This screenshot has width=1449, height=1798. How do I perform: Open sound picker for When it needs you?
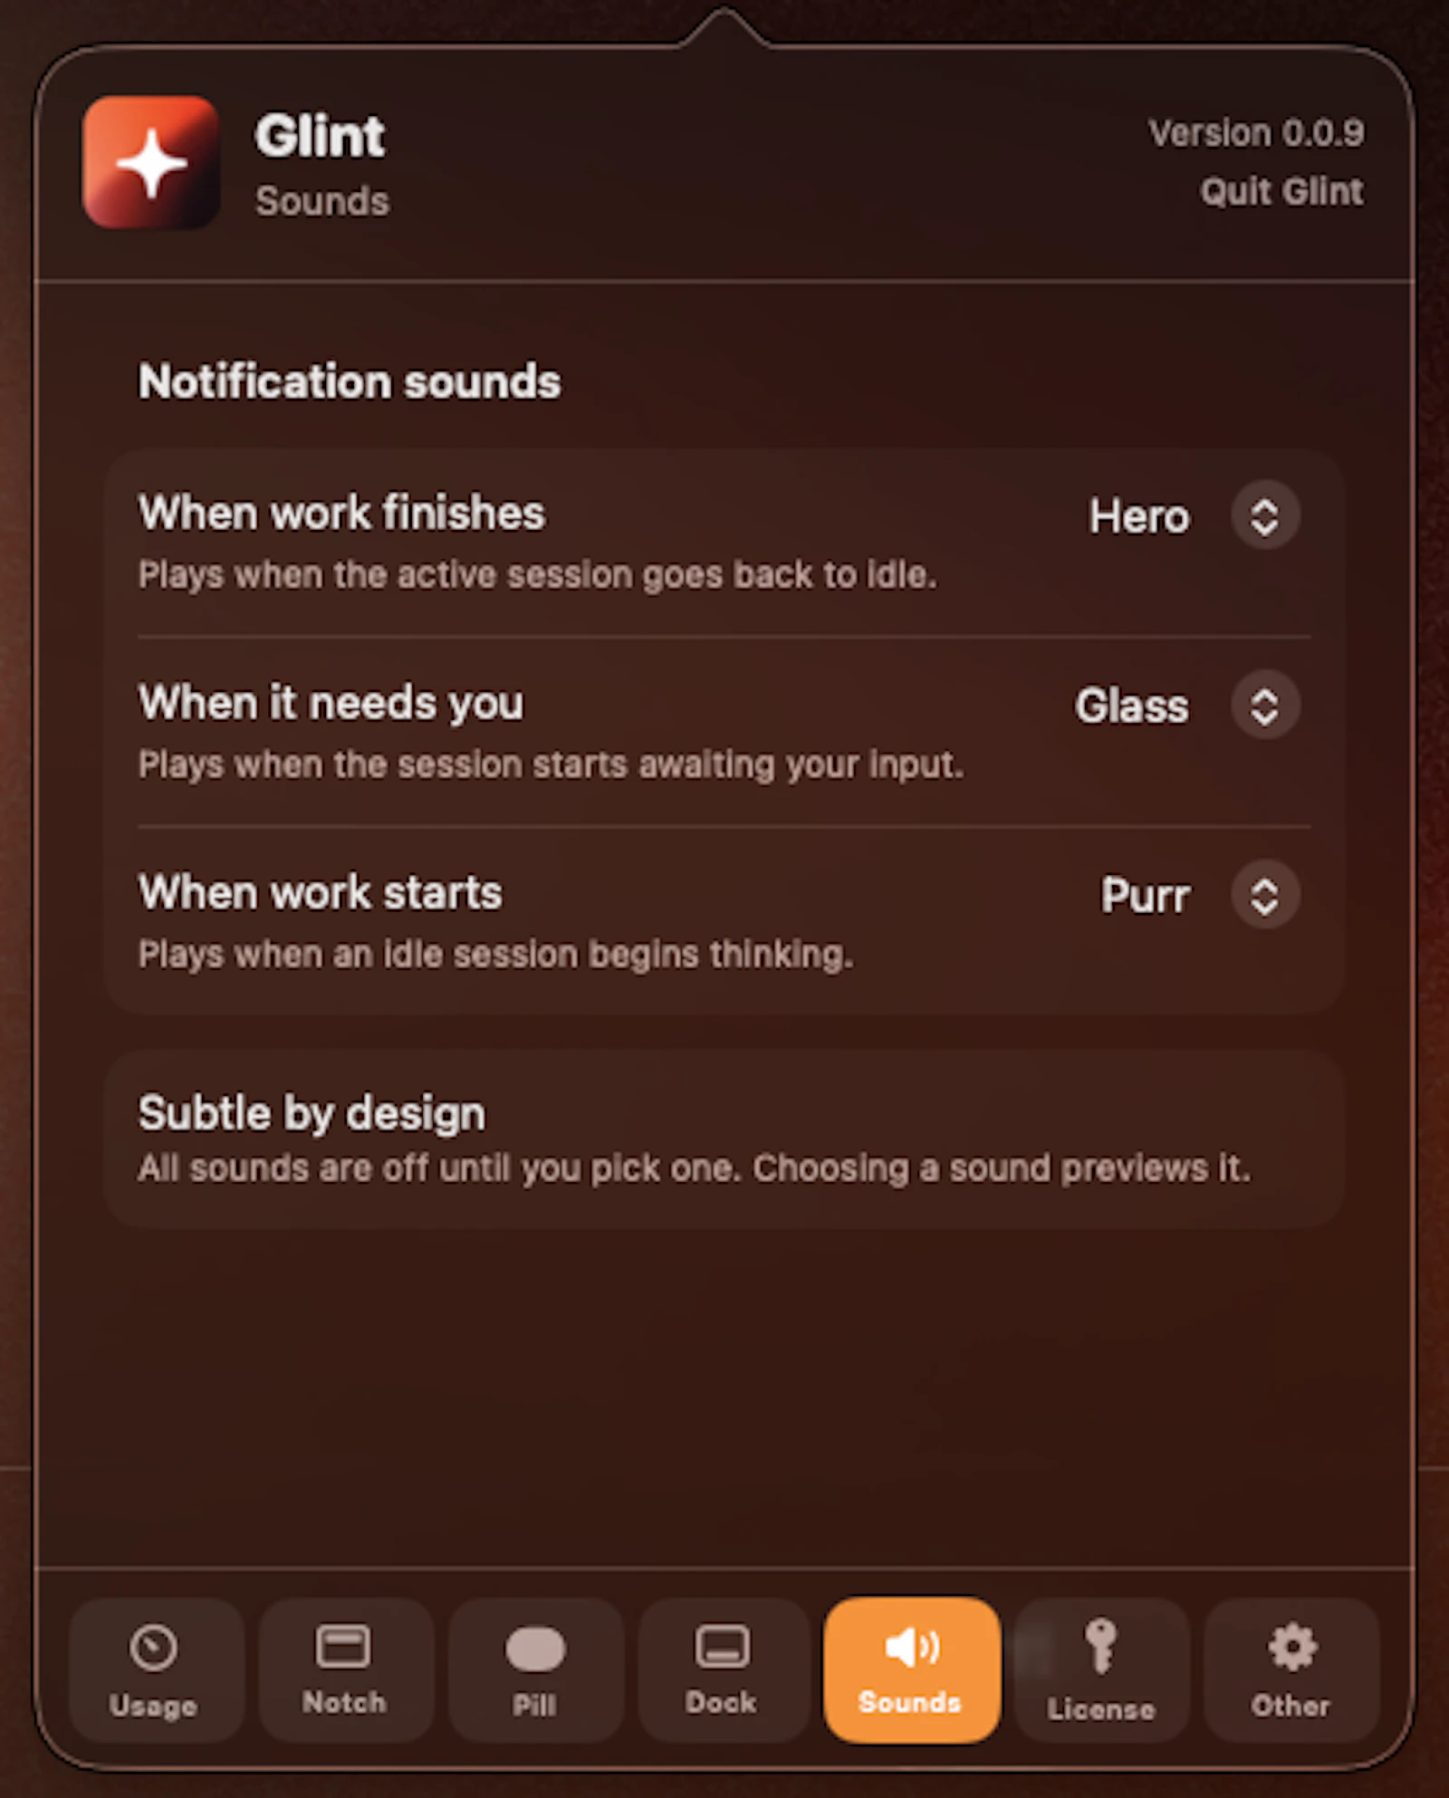(x=1265, y=706)
